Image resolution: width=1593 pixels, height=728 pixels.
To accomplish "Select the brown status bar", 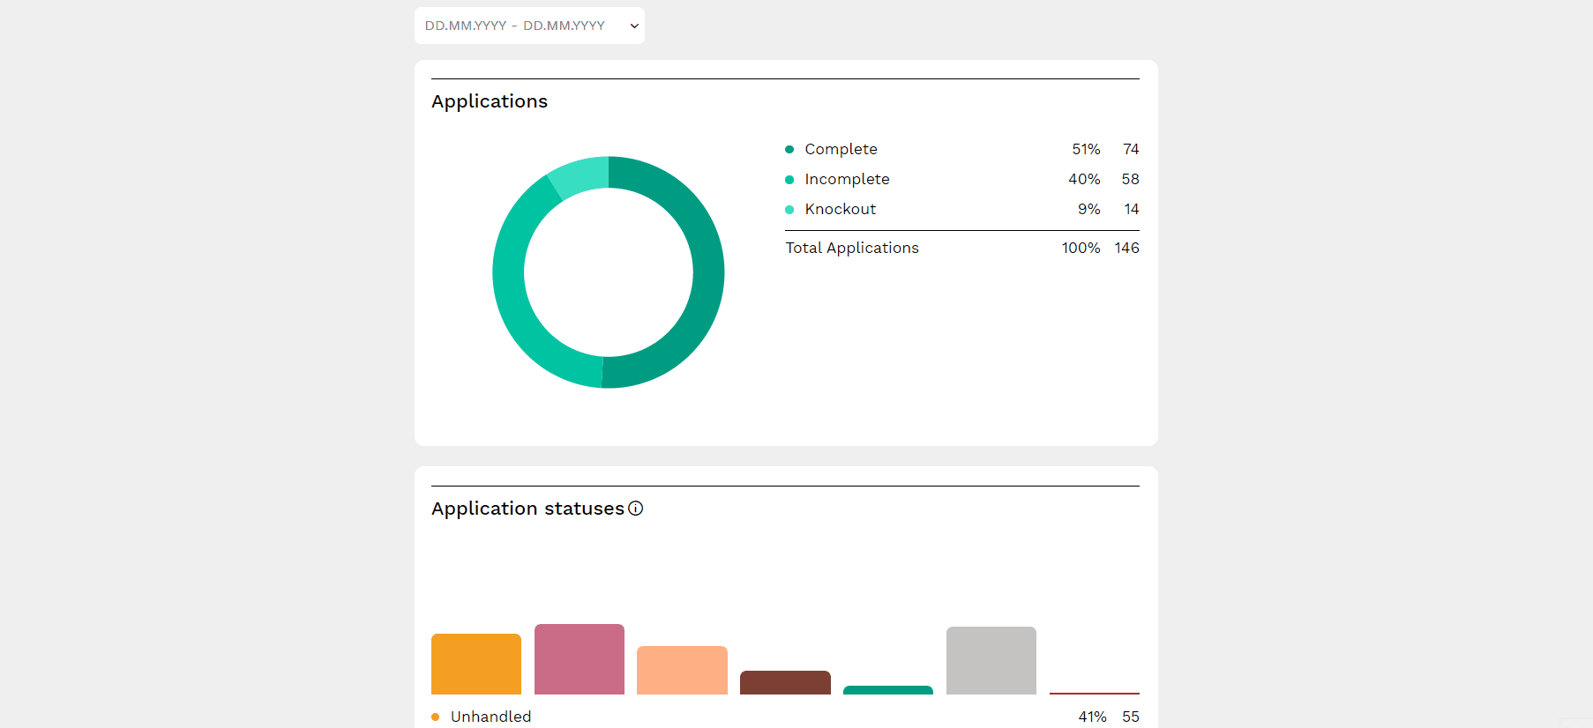I will pos(785,682).
